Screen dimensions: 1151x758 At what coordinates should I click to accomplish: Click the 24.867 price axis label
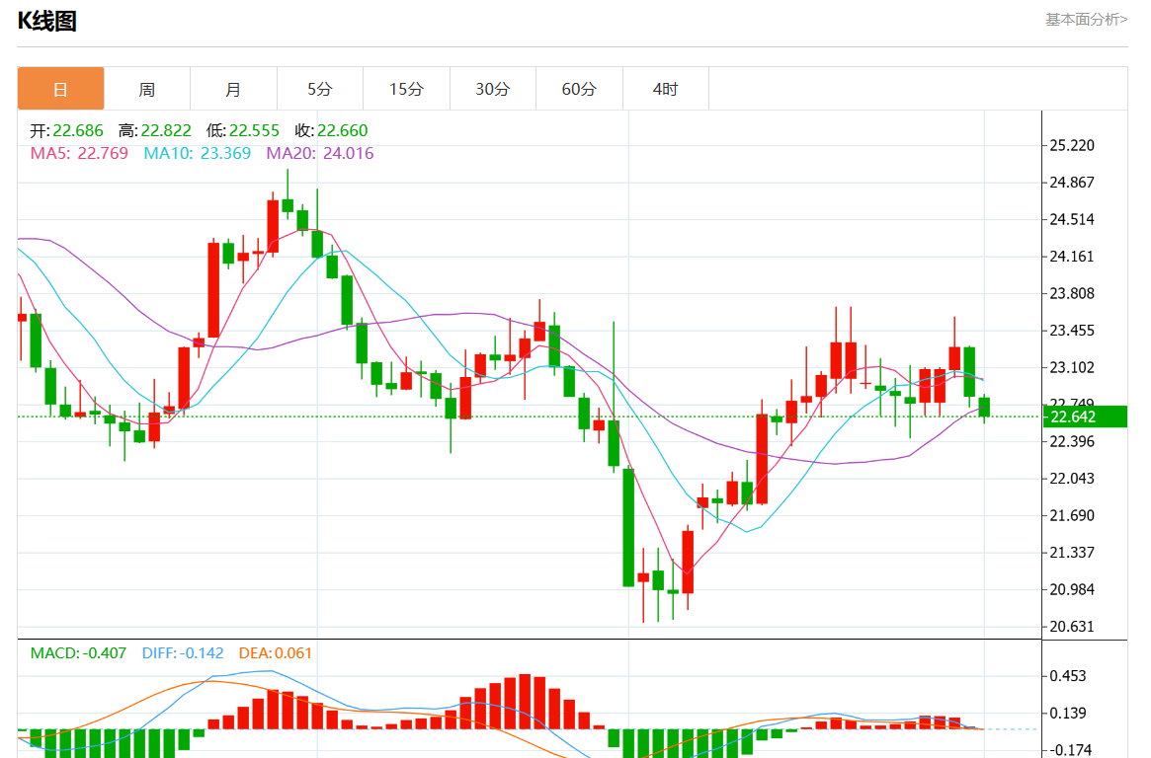pyautogui.click(x=1072, y=182)
